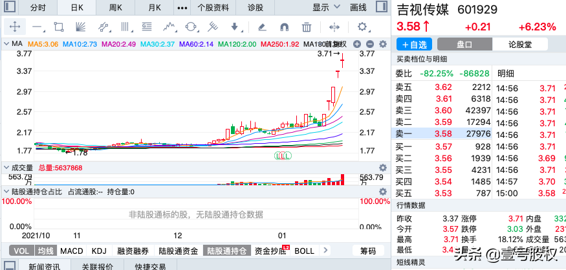The height and width of the screenshot is (270, 566).
Task: Open the volume panel settings gear
Action: 383,168
